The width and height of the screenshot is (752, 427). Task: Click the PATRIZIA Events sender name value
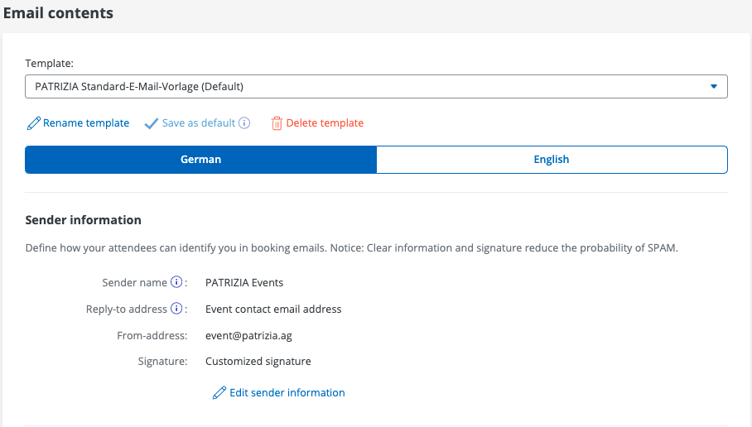point(244,282)
